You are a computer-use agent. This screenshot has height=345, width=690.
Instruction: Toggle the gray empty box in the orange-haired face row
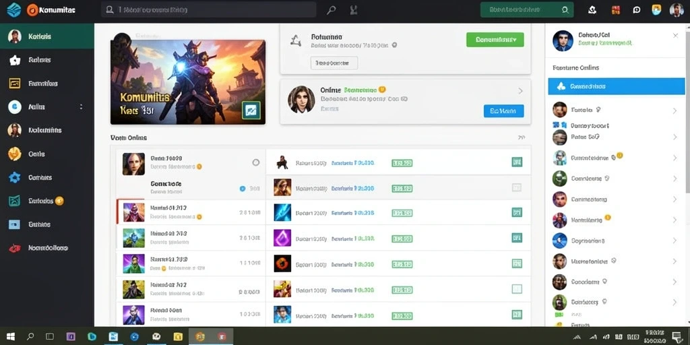517,188
